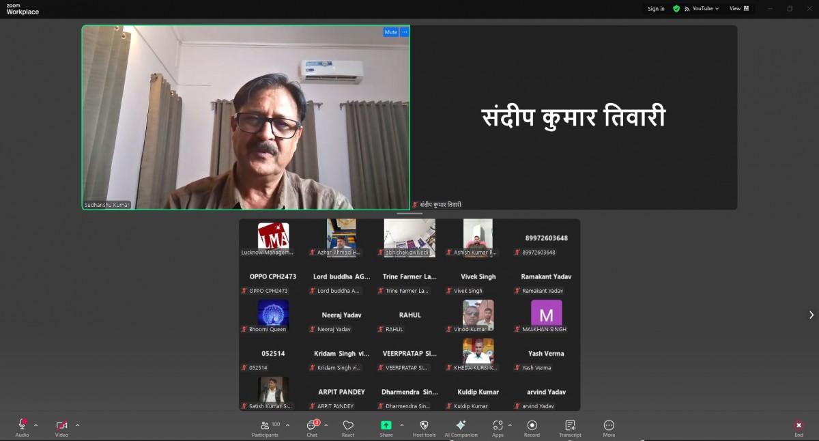819x441 pixels.
Task: Expand audio options arrow next to Audio
Action: pyautogui.click(x=36, y=425)
